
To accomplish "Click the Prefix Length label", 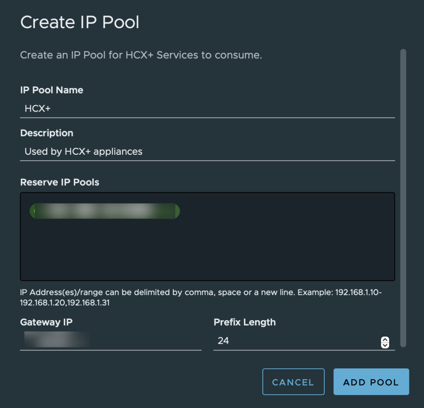I will [245, 322].
